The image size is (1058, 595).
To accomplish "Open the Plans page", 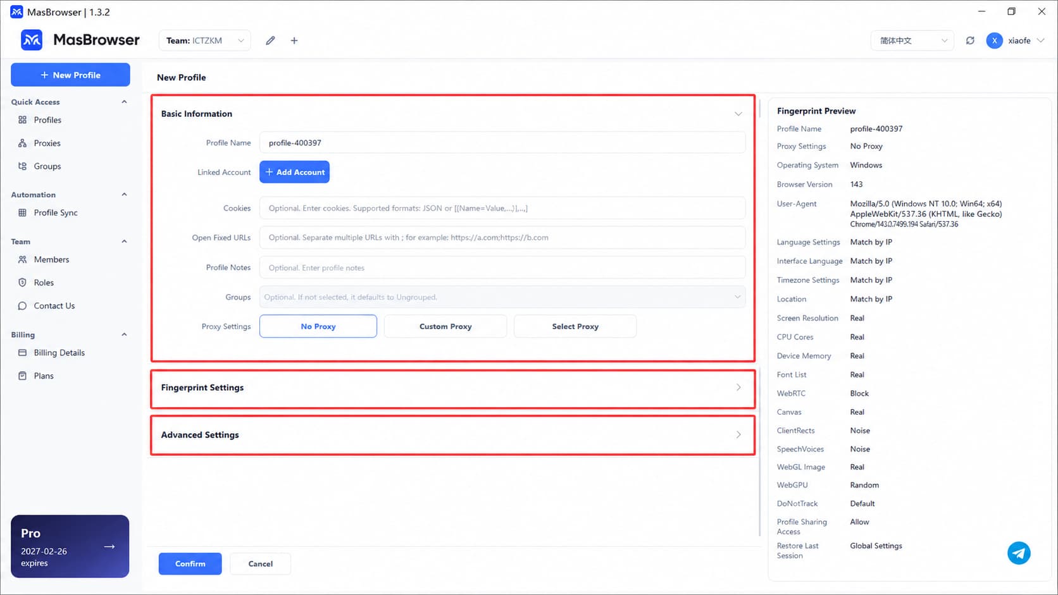I will click(x=44, y=376).
